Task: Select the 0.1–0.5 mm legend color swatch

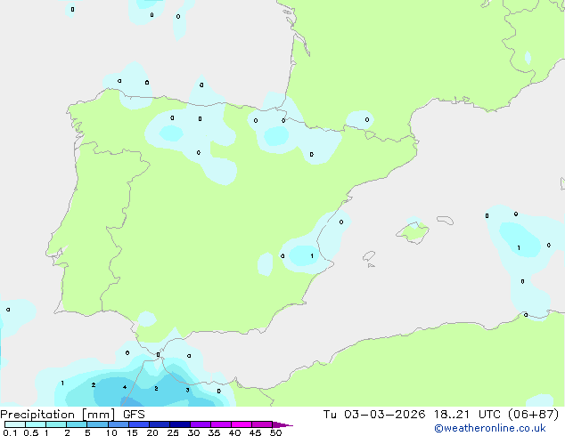Action: click(x=15, y=424)
